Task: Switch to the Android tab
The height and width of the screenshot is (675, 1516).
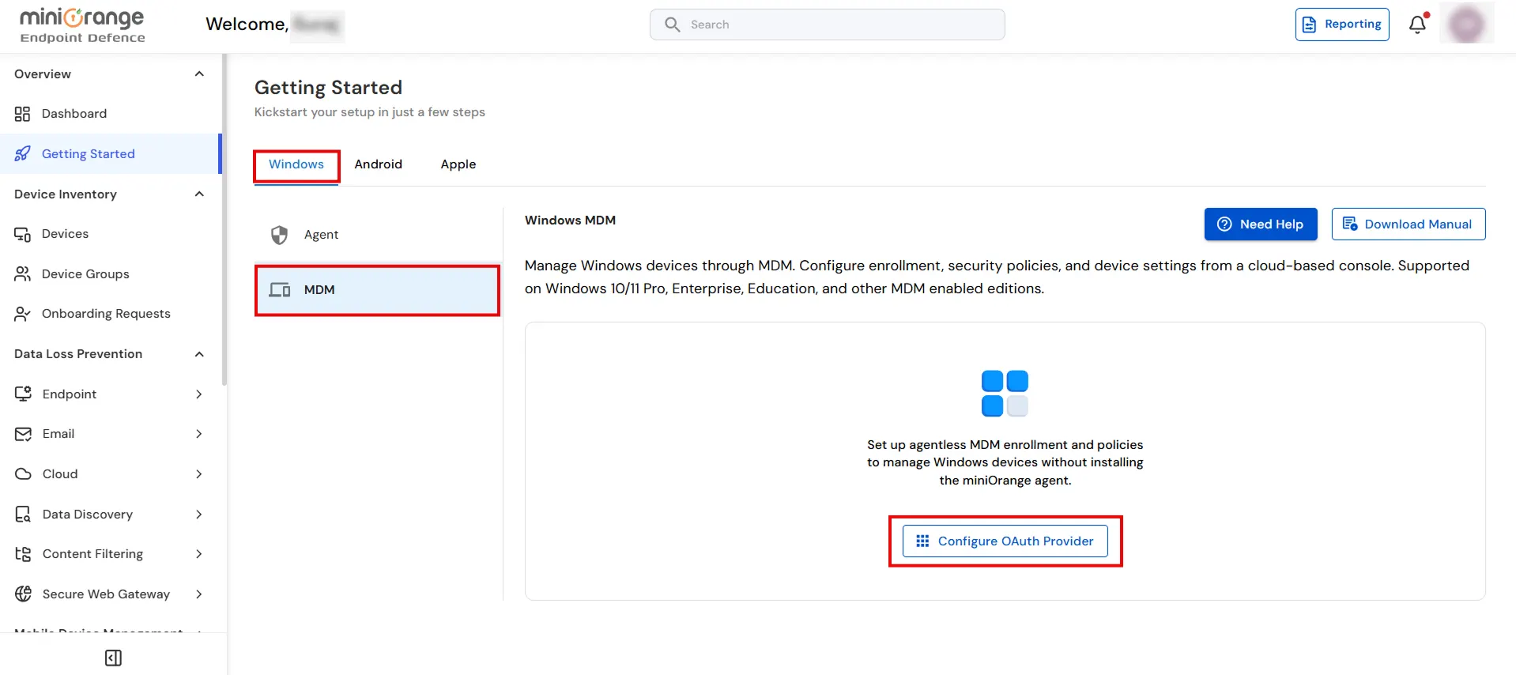Action: coord(379,164)
